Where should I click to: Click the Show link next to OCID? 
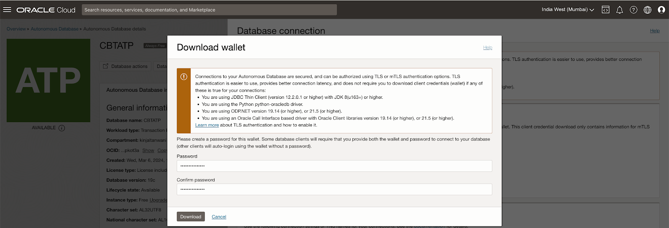(x=148, y=150)
